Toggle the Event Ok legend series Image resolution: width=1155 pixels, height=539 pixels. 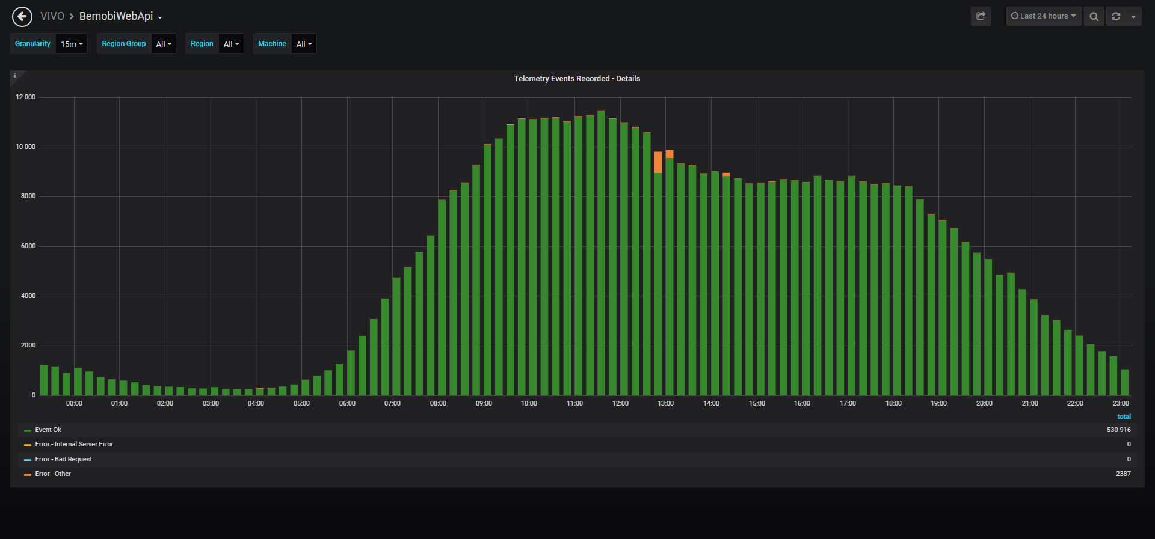coord(48,430)
